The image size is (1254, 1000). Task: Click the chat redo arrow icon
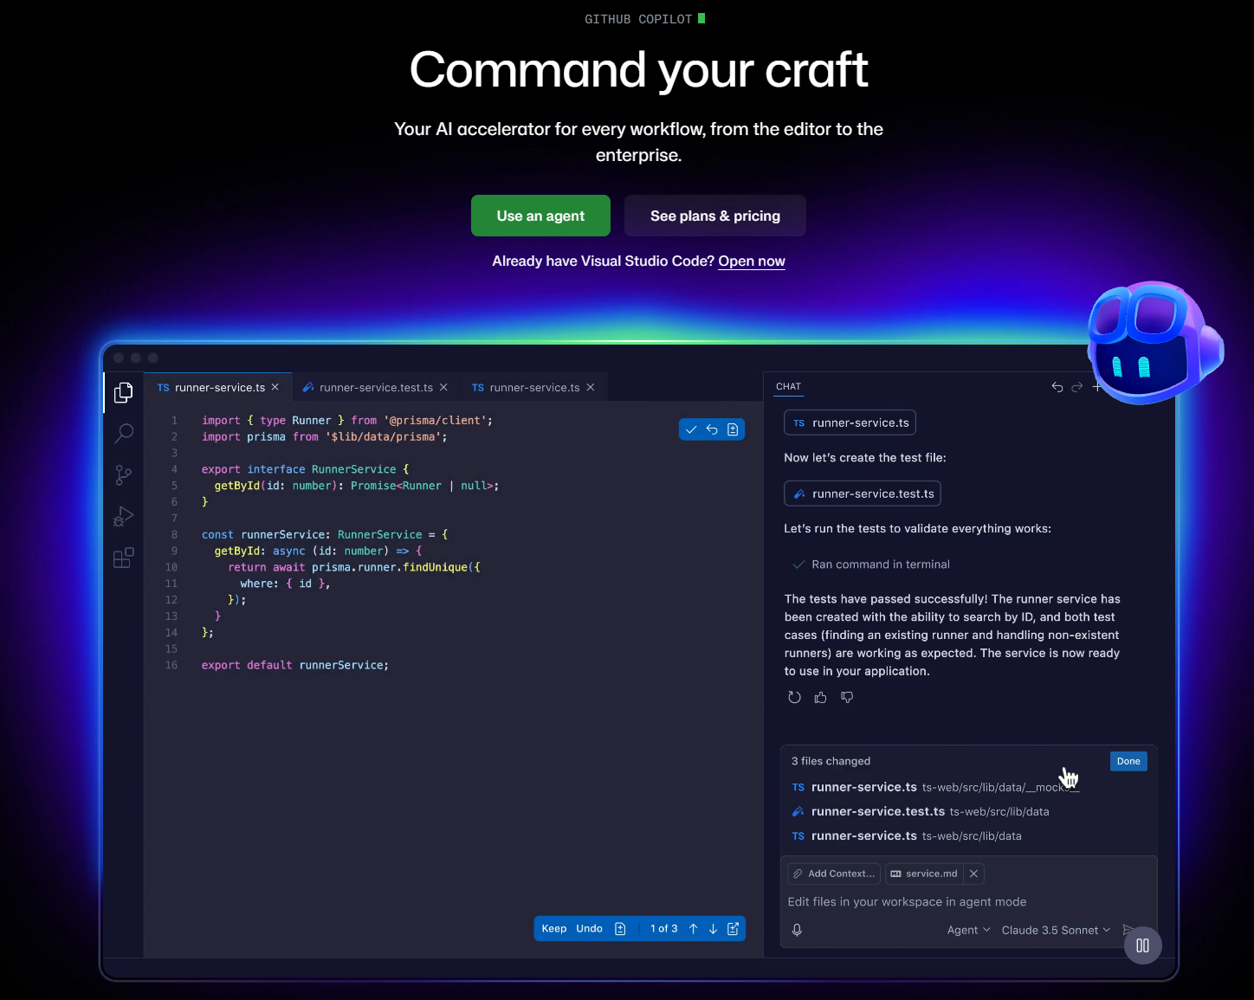pos(1077,387)
